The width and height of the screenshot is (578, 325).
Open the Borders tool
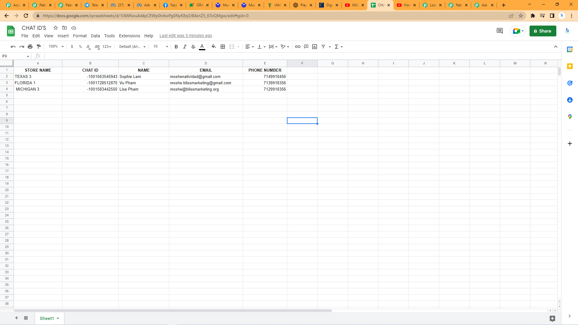[223, 47]
